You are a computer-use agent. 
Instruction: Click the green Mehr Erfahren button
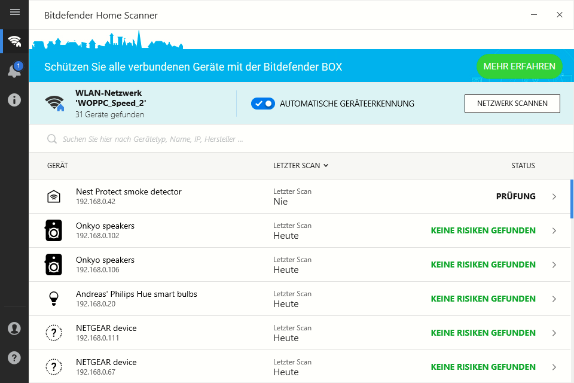click(x=519, y=66)
